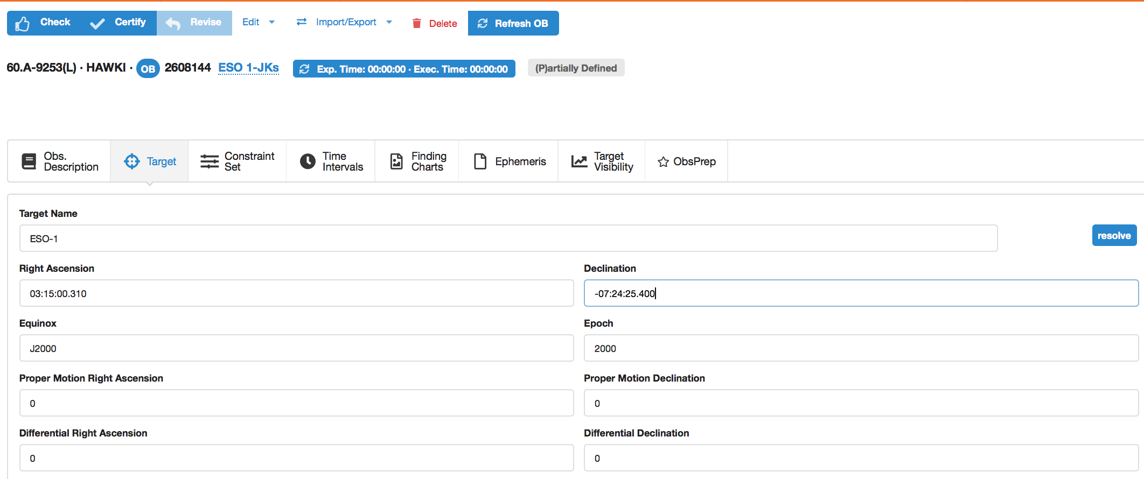The width and height of the screenshot is (1144, 479).
Task: Click the red trash Delete icon
Action: click(x=416, y=23)
